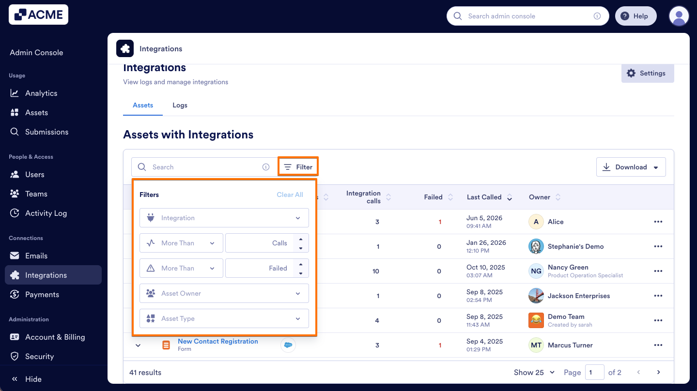
Task: Switch to the Logs tab
Action: click(180, 105)
